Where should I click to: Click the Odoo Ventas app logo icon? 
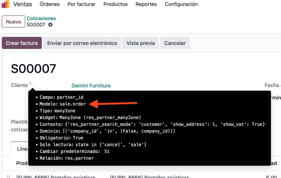[5, 4]
